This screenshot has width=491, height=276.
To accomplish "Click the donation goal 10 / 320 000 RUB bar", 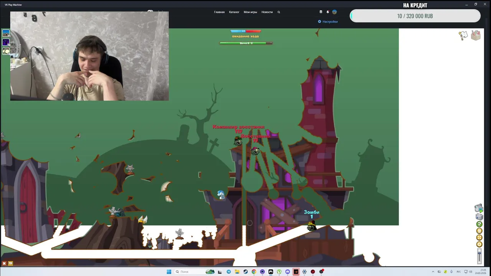I will (415, 16).
